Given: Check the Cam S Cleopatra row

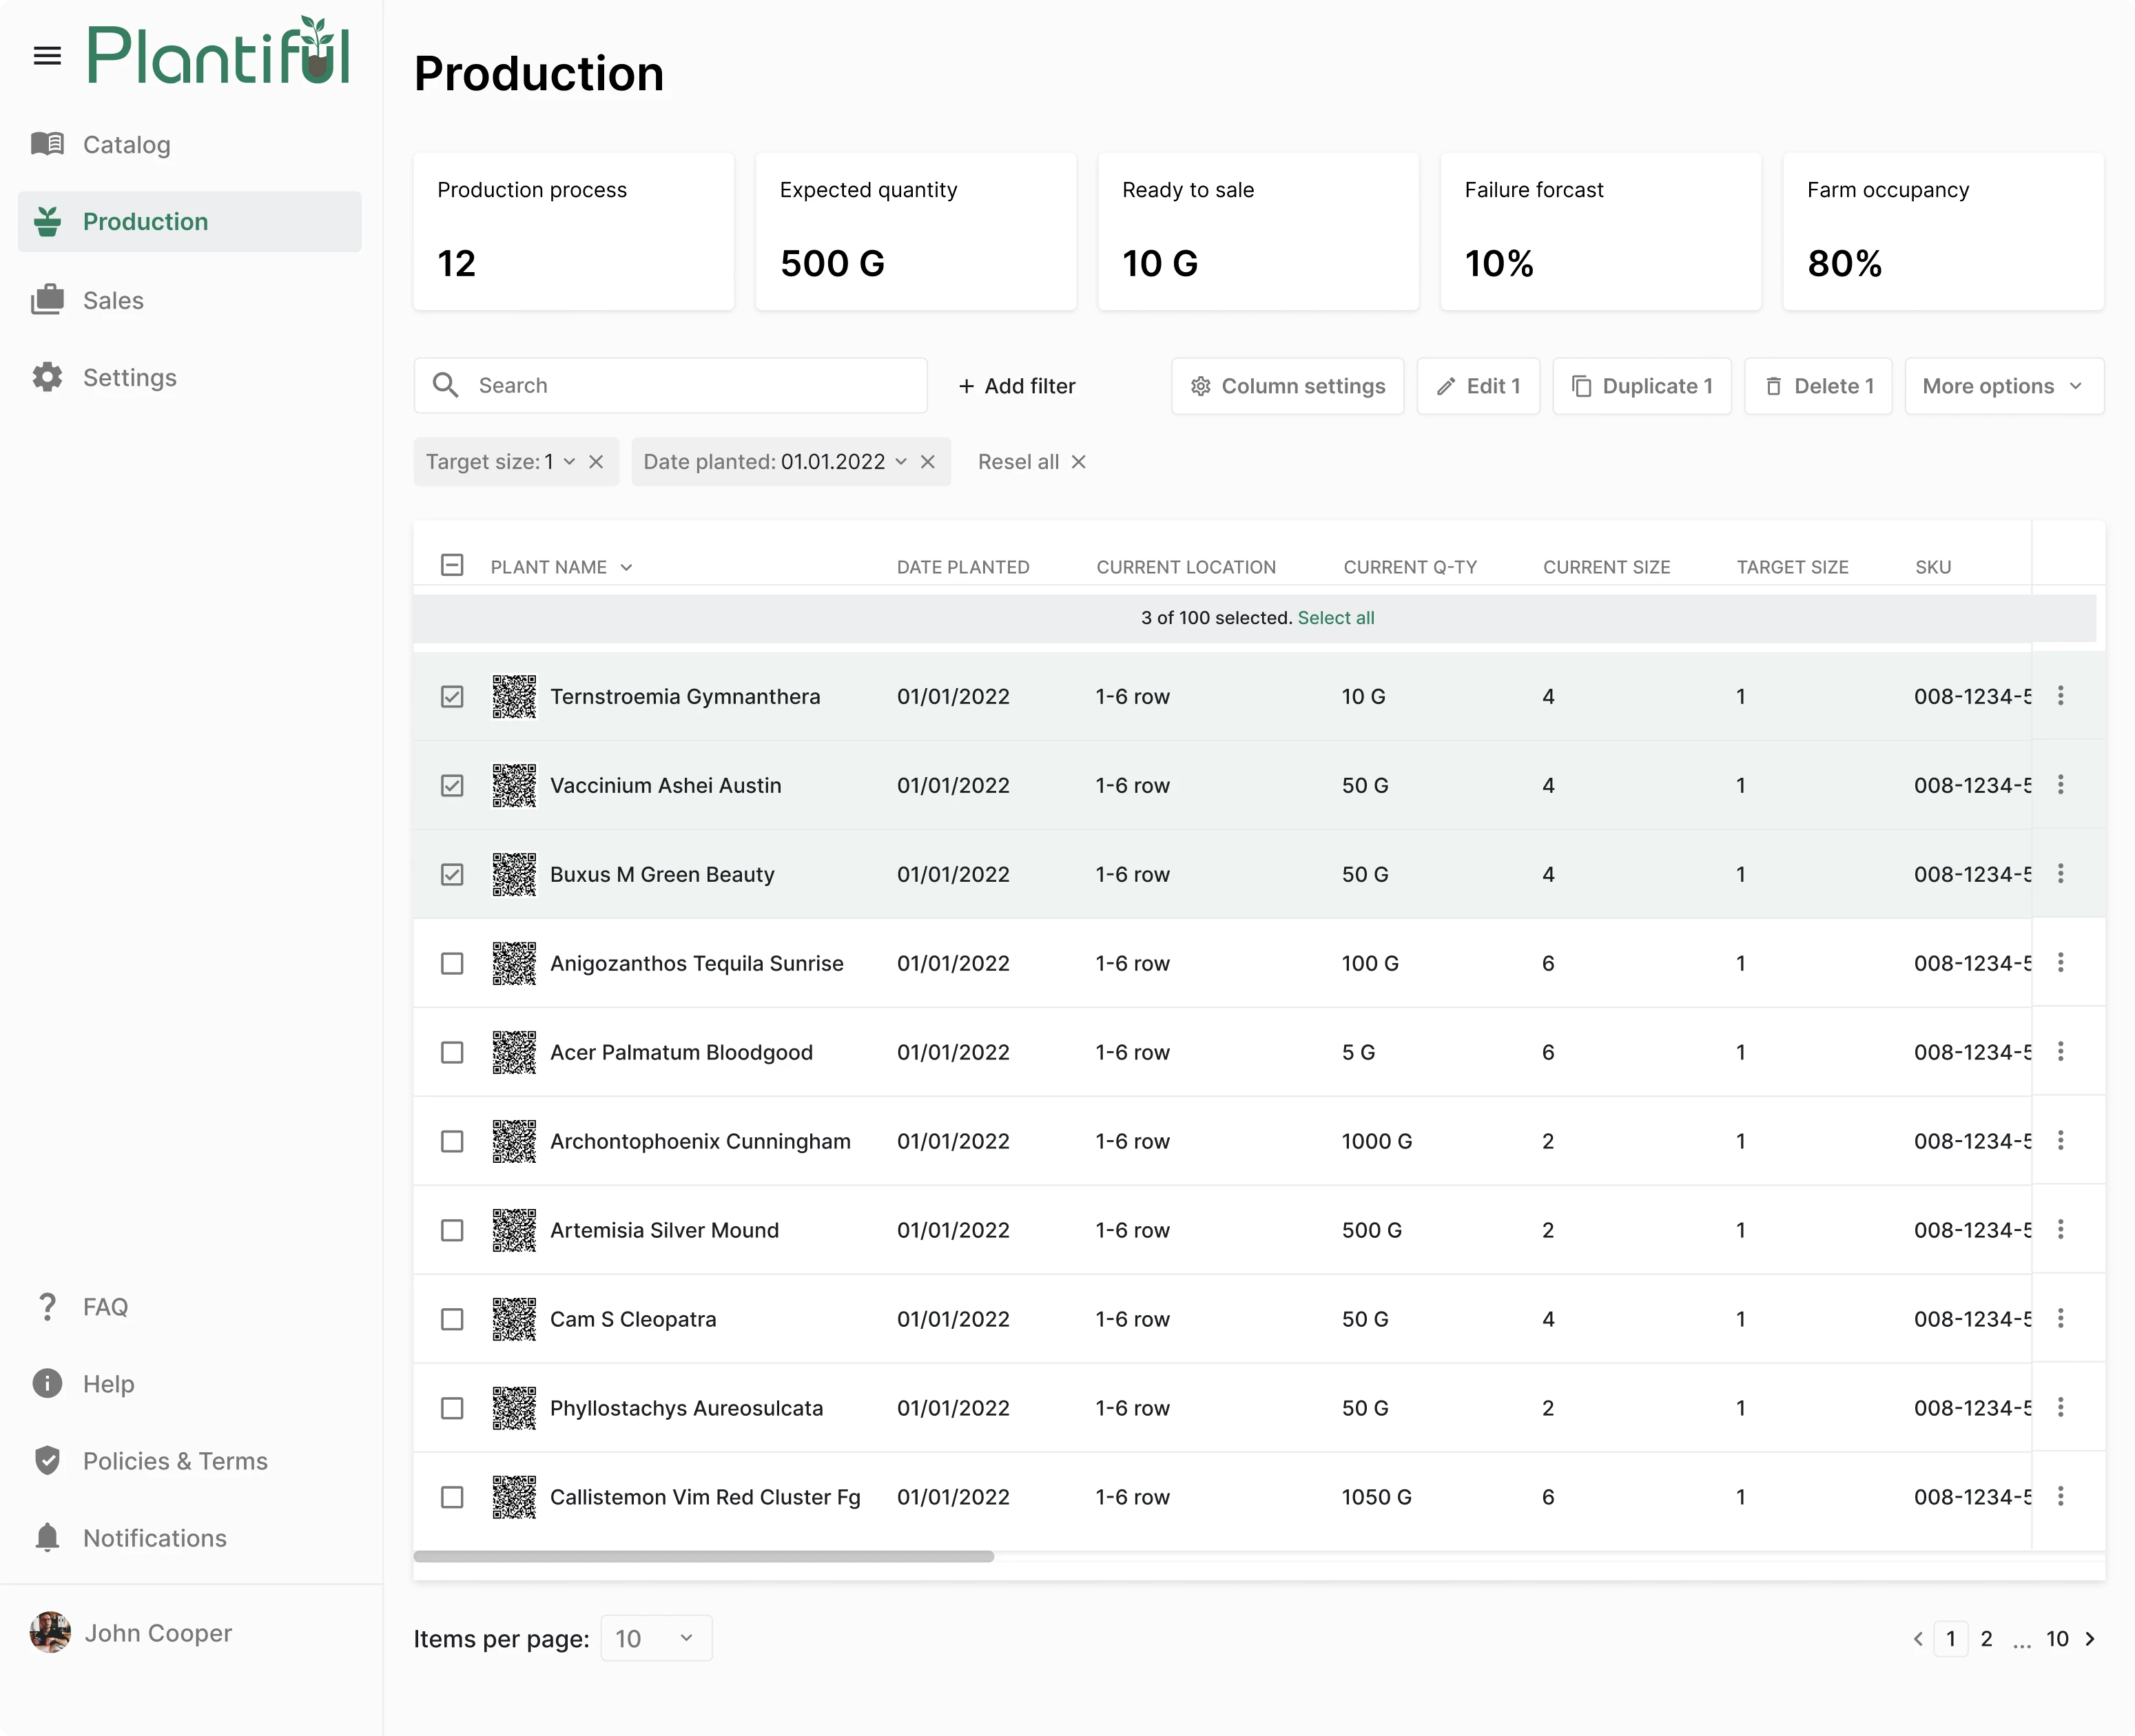Looking at the screenshot, I should pos(452,1319).
